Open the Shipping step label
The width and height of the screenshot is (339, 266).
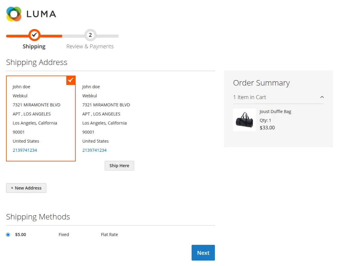pyautogui.click(x=34, y=47)
